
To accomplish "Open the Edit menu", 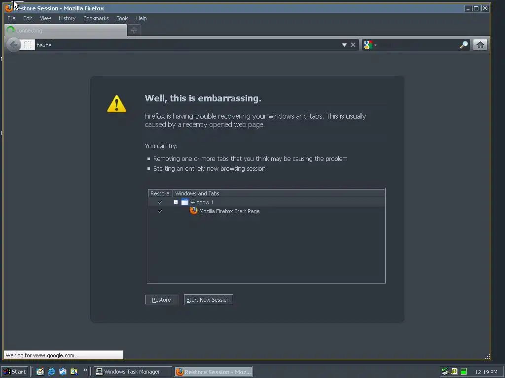I will click(28, 18).
